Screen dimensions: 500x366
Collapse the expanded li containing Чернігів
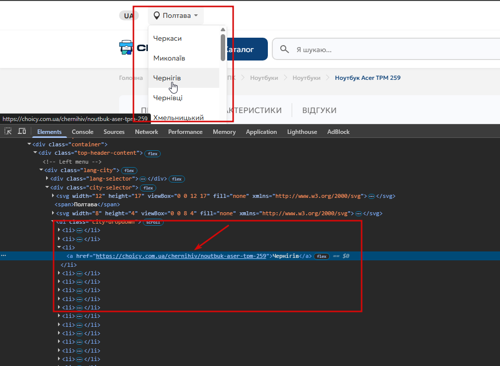pyautogui.click(x=59, y=247)
